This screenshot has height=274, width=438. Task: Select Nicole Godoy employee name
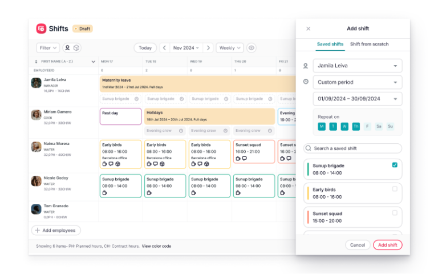click(x=56, y=178)
